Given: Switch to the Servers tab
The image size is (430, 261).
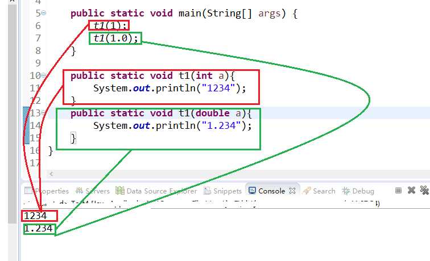Looking at the screenshot, I should coord(93,191).
